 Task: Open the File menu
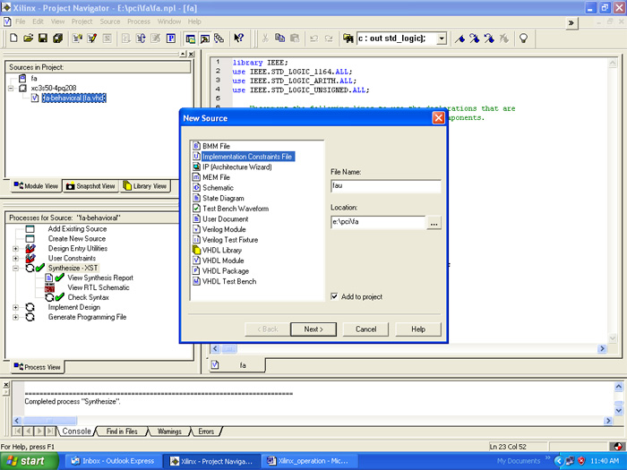pyautogui.click(x=21, y=21)
